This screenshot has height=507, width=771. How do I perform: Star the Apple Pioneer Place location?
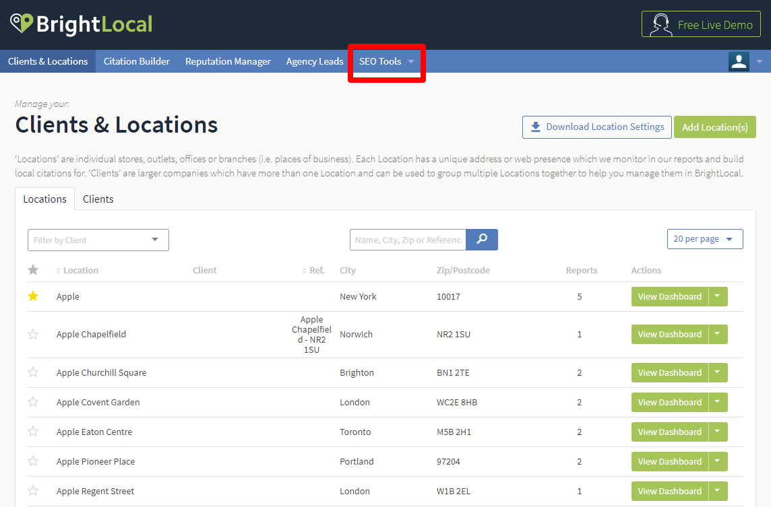click(33, 461)
